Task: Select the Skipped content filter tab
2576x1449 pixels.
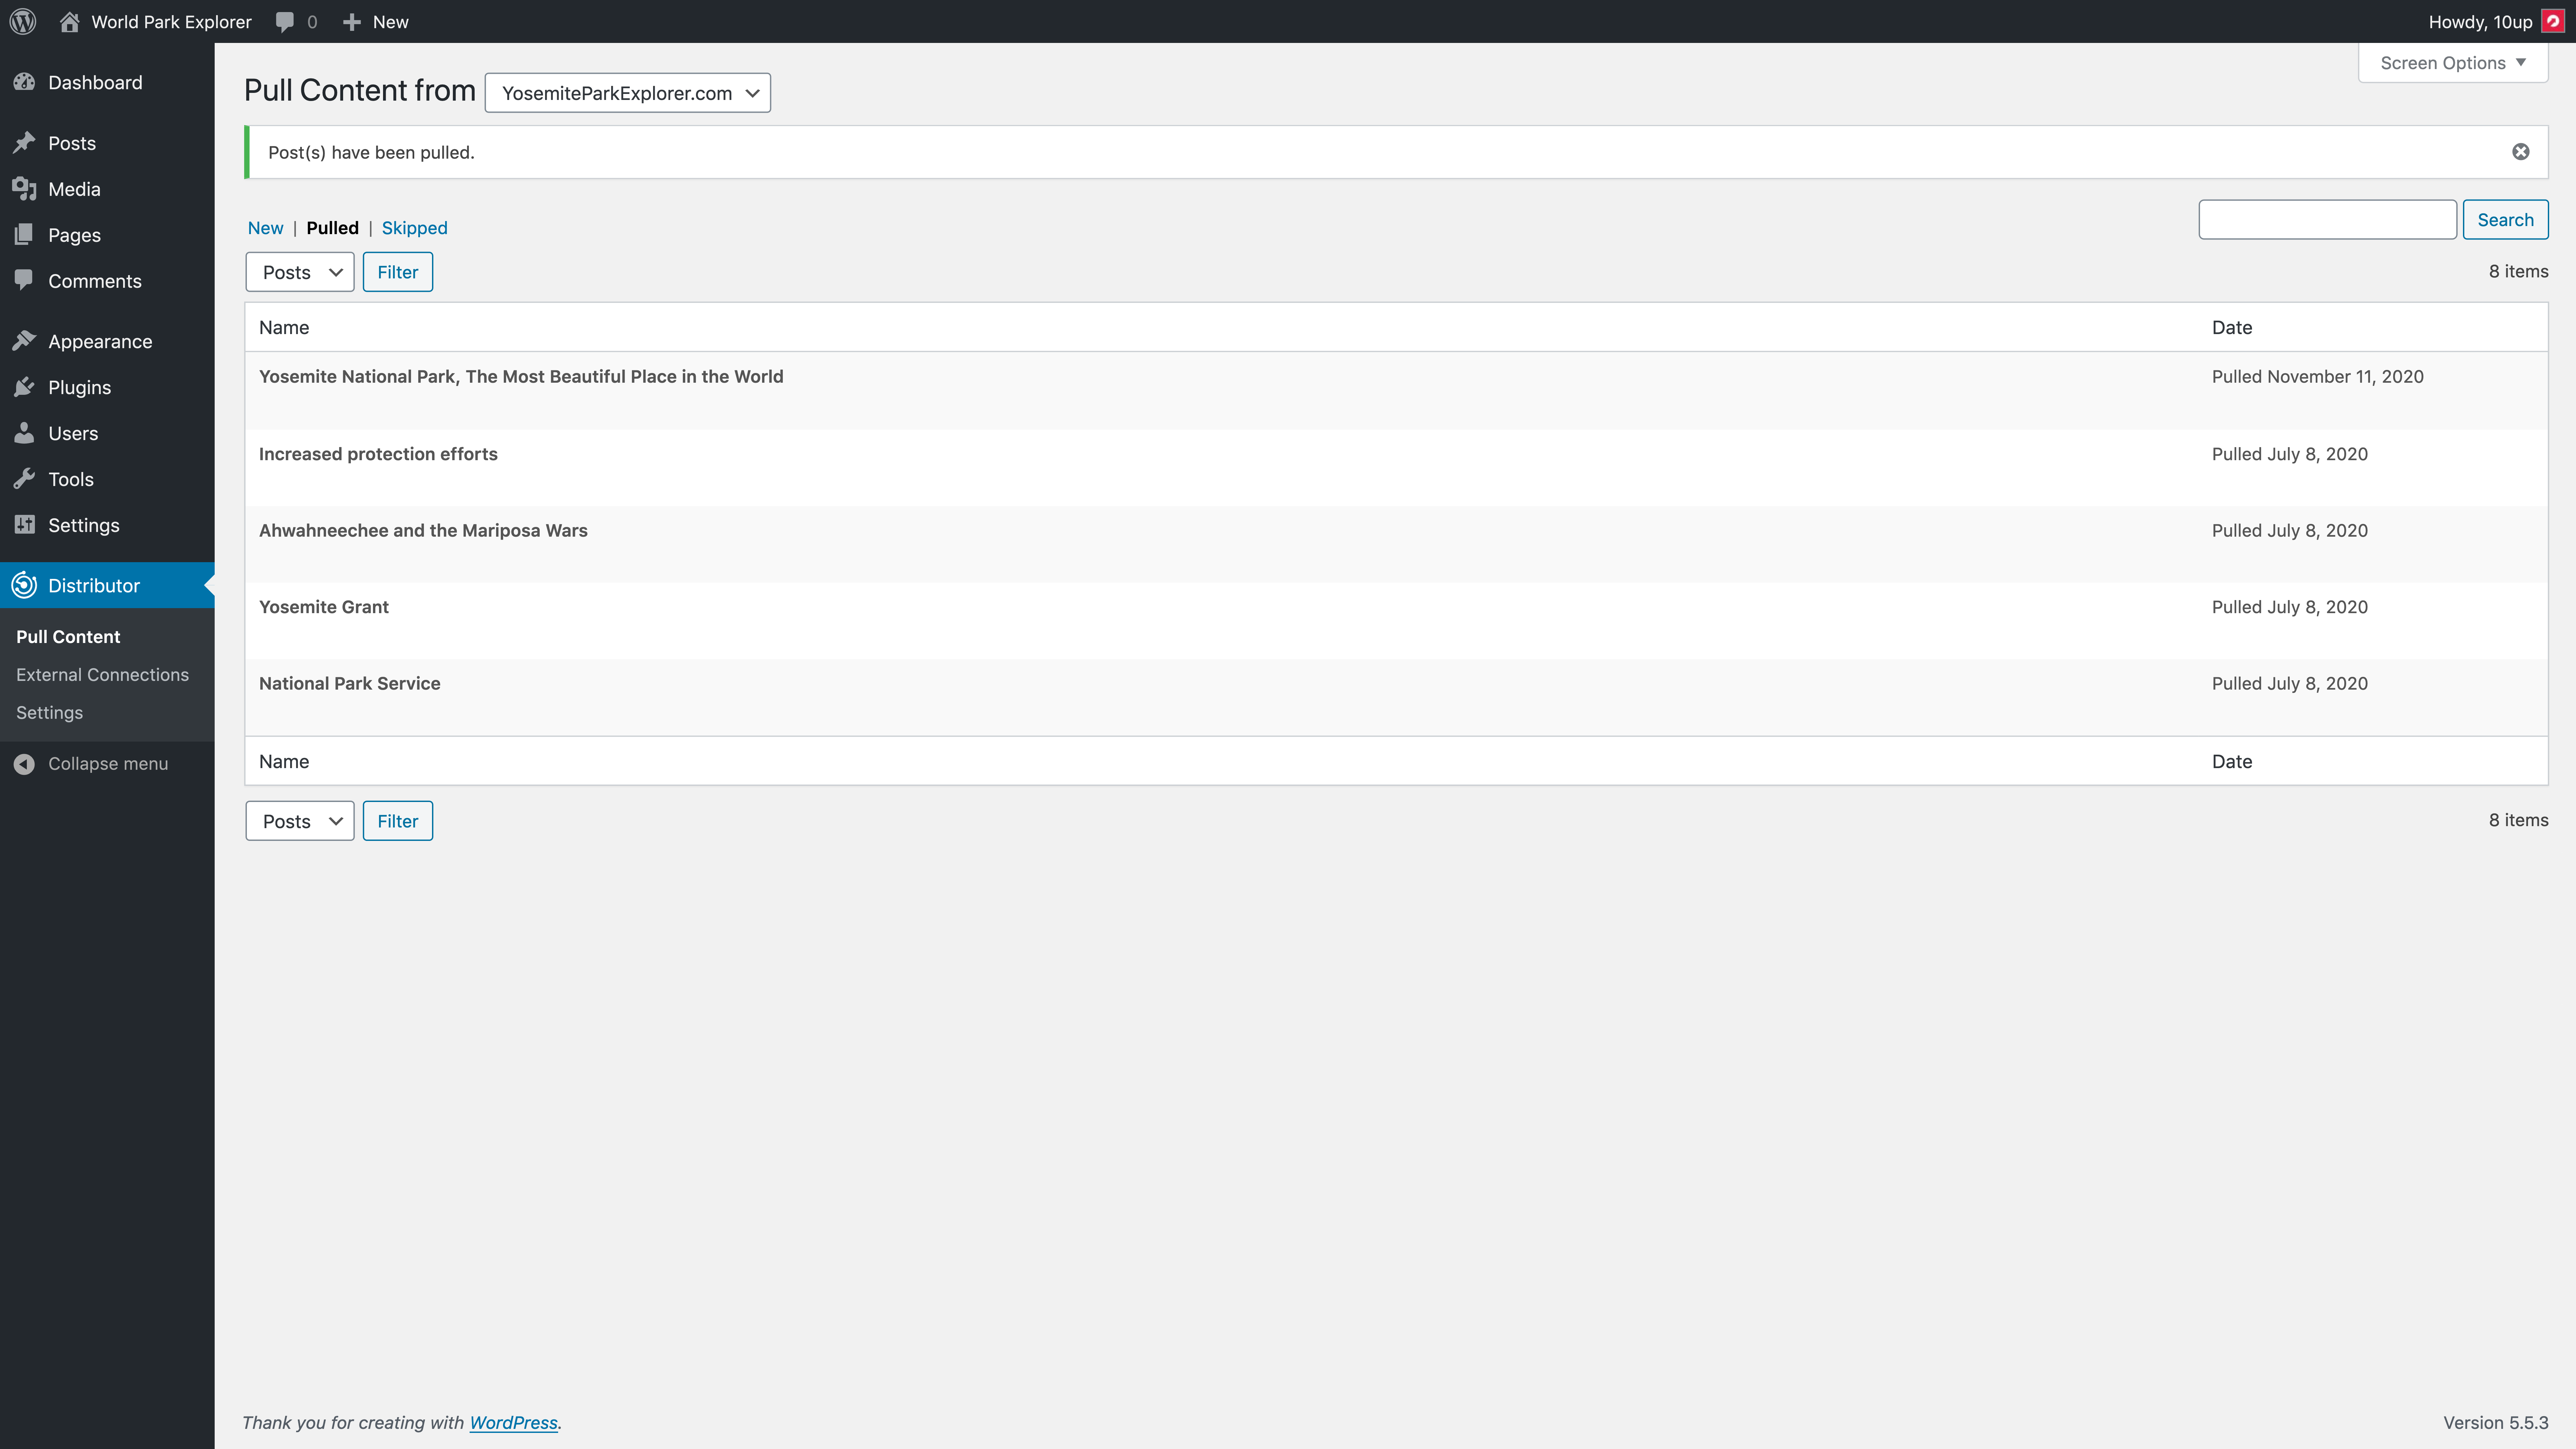Action: click(414, 226)
